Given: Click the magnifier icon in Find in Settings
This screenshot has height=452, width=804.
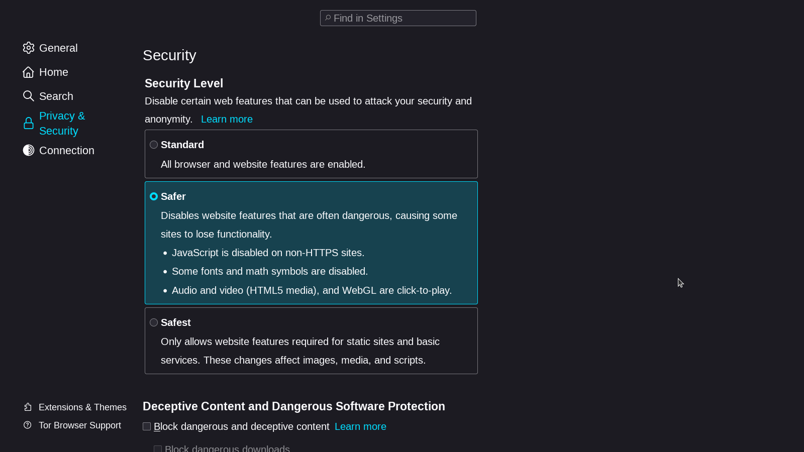Looking at the screenshot, I should (328, 18).
